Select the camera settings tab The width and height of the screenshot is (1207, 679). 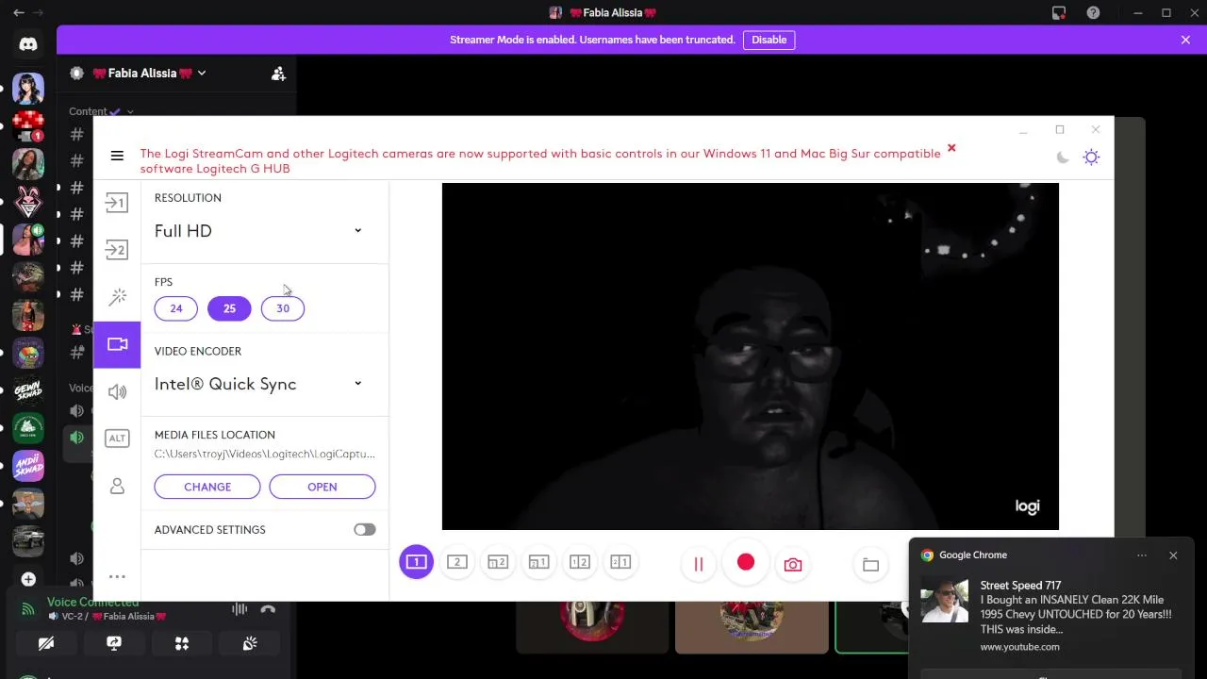click(117, 344)
